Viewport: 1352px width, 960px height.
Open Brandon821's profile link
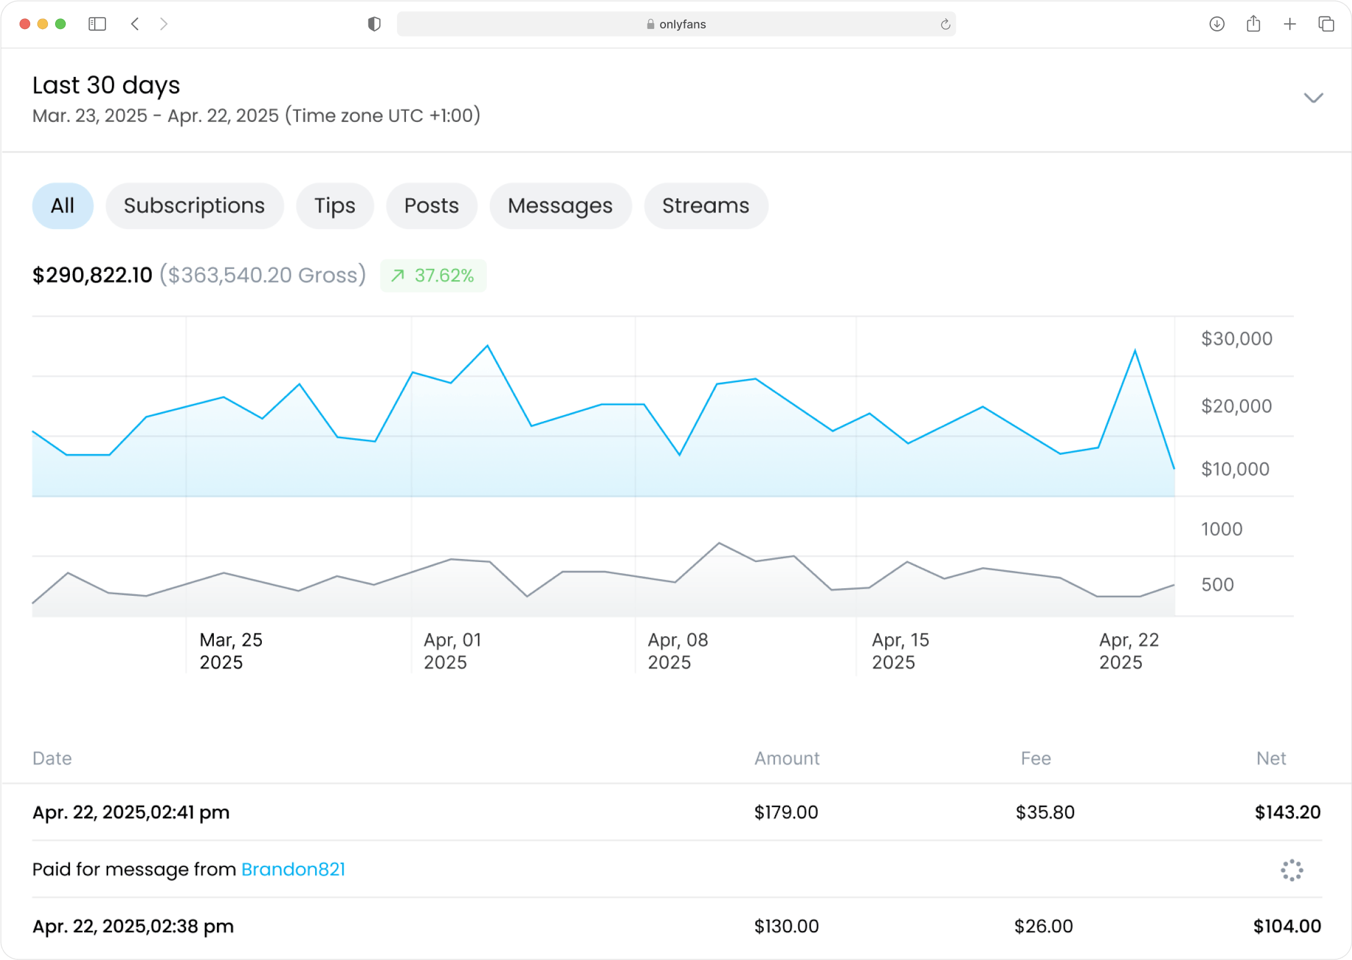tap(293, 869)
